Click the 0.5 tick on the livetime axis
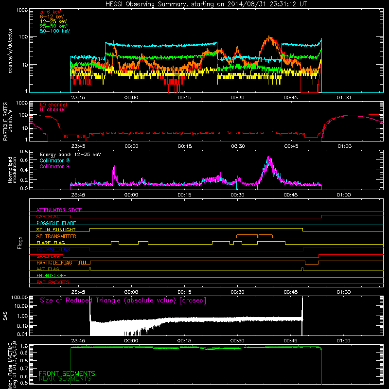 [x=25, y=383]
